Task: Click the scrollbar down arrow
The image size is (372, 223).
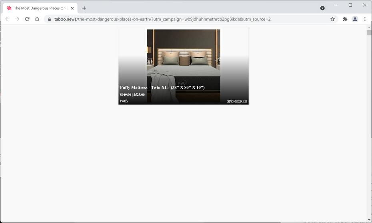Action: click(369, 220)
